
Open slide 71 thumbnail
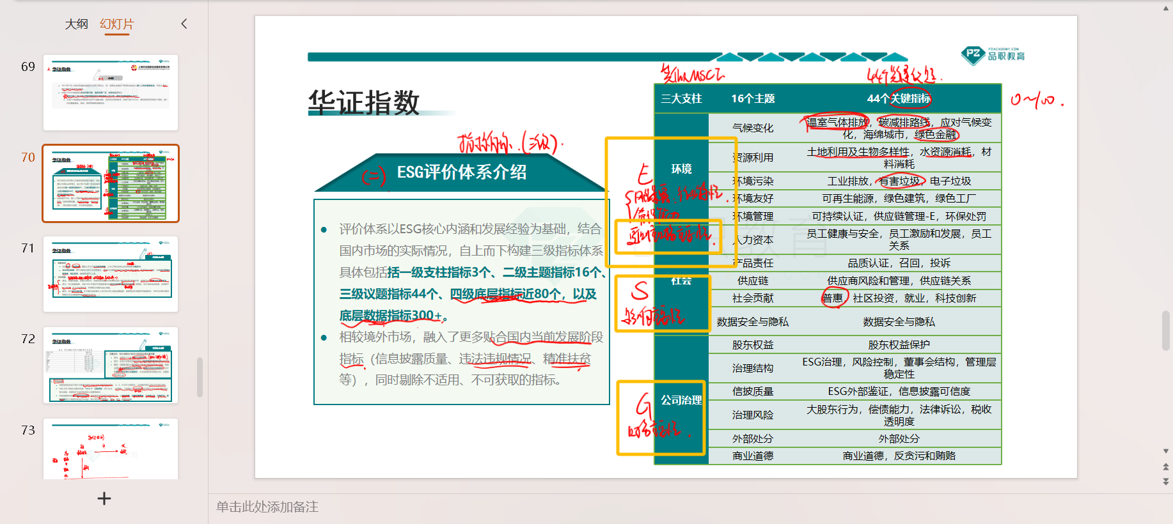[x=111, y=274]
